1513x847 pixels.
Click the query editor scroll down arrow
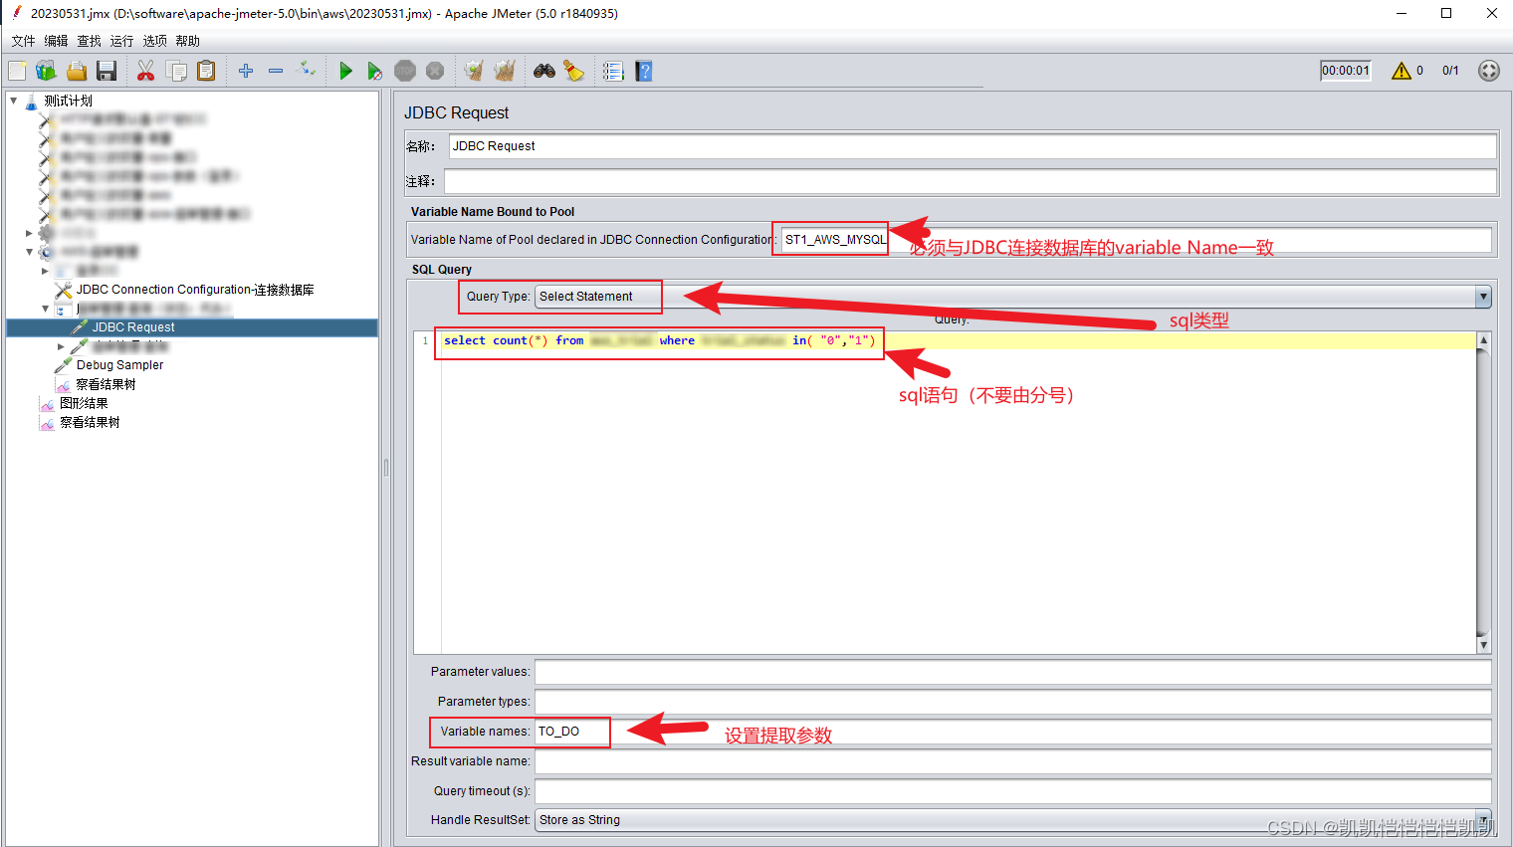(x=1483, y=645)
